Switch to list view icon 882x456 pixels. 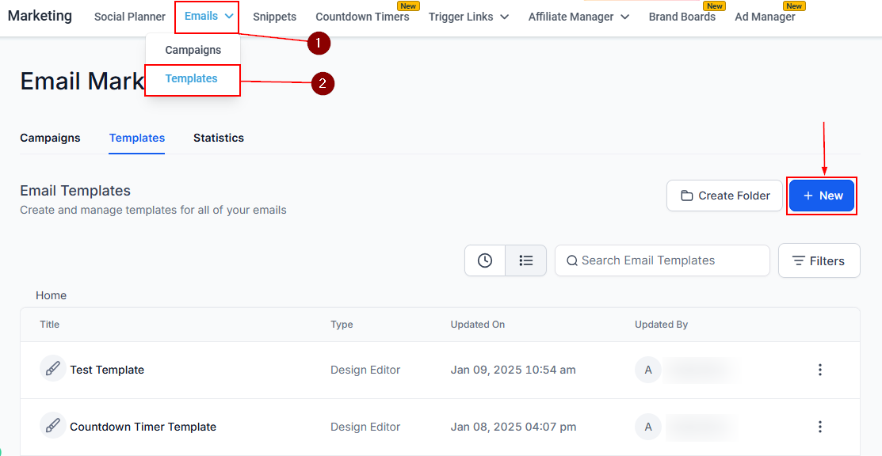tap(526, 260)
